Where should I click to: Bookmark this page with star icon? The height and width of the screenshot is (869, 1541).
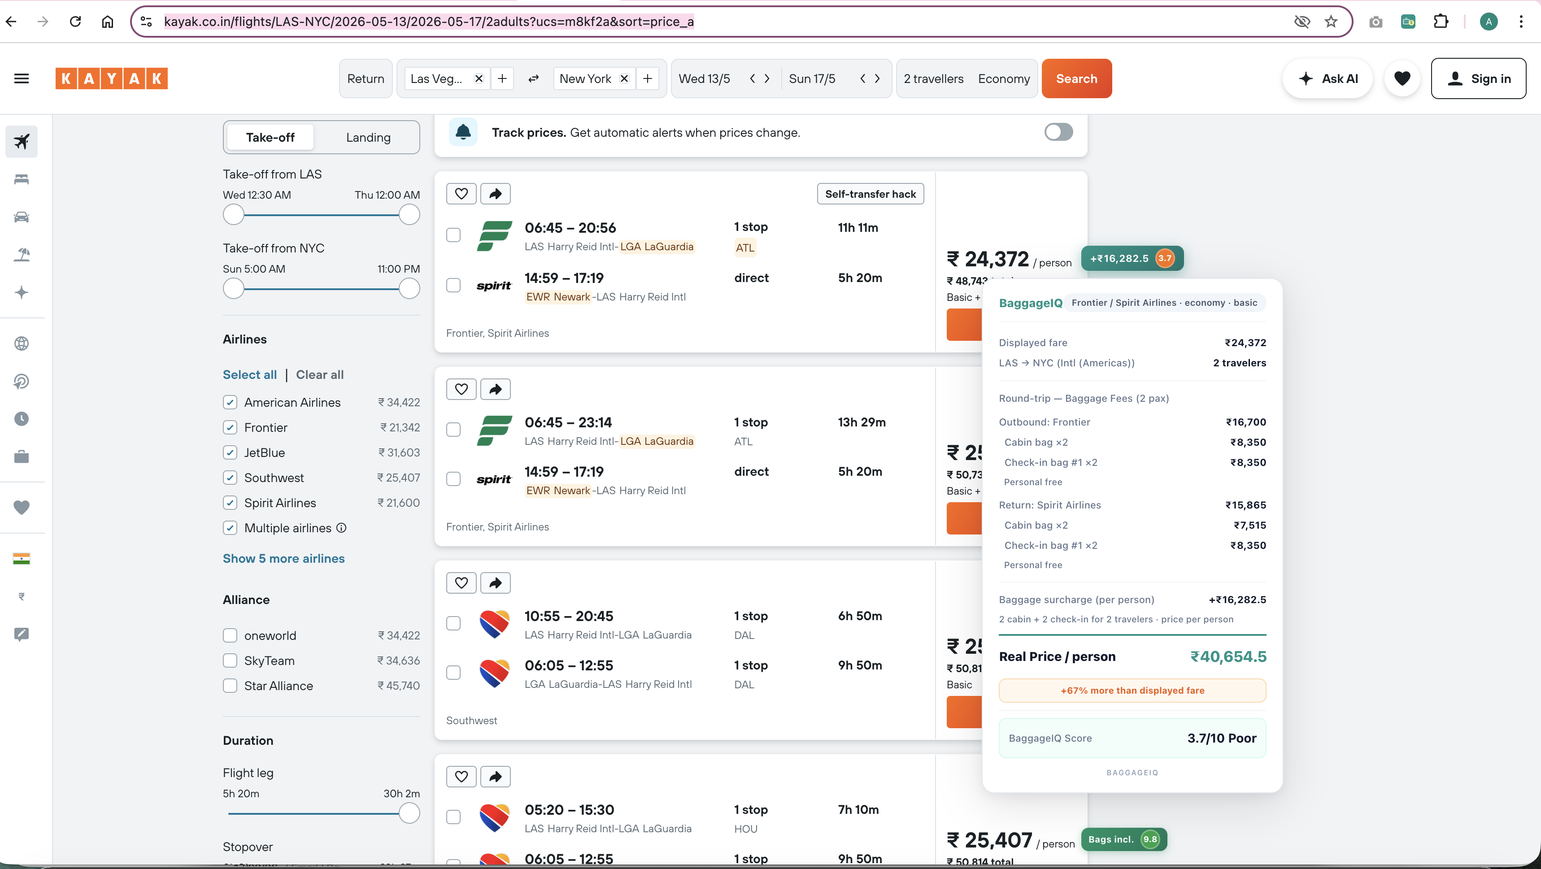pyautogui.click(x=1330, y=22)
